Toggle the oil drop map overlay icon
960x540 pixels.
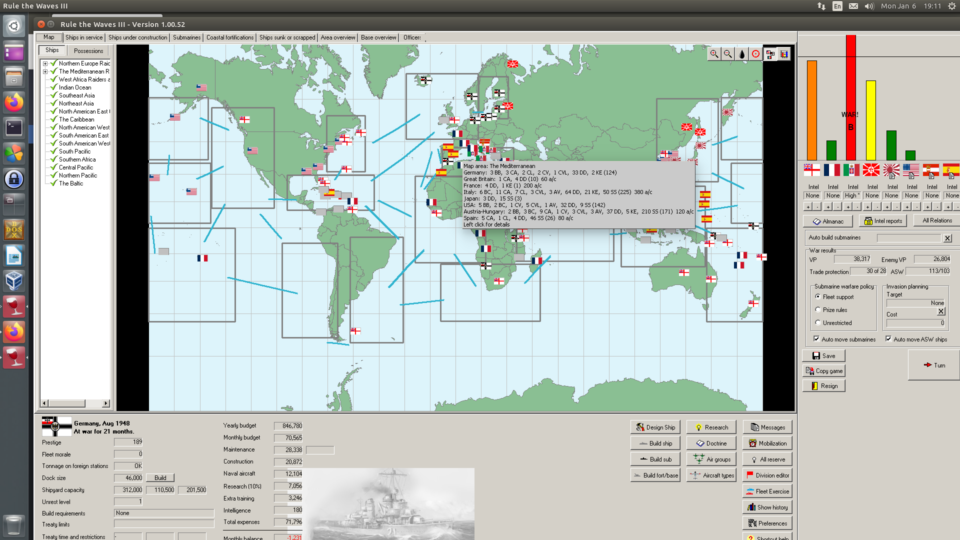[742, 54]
